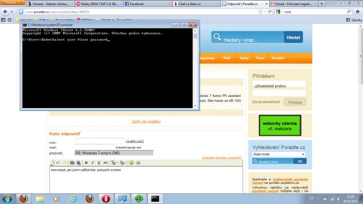363x204 pixels.
Task: Close the Odpověď | Poradte.cz tab
Action: coord(266,4)
